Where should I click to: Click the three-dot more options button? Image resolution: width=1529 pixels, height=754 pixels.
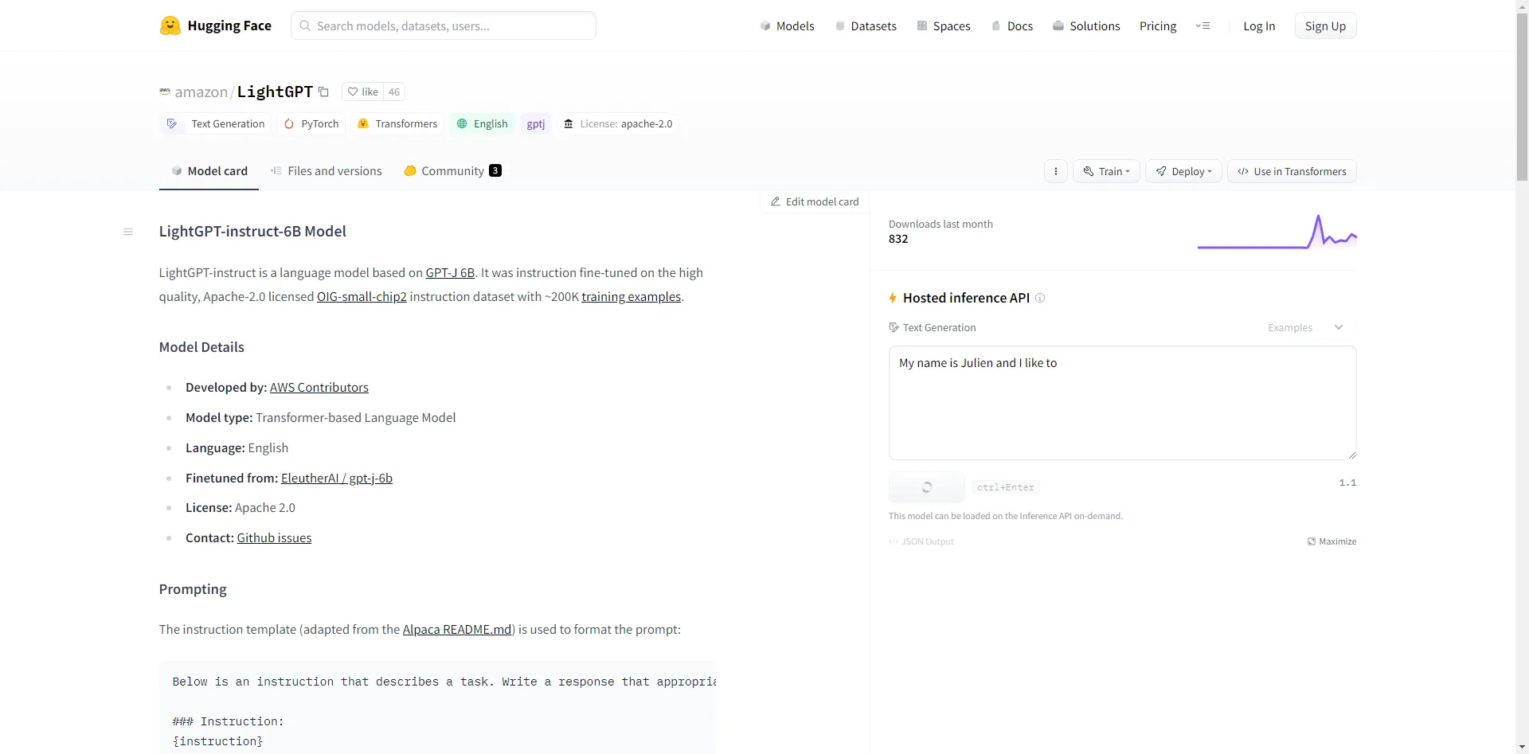[1056, 171]
